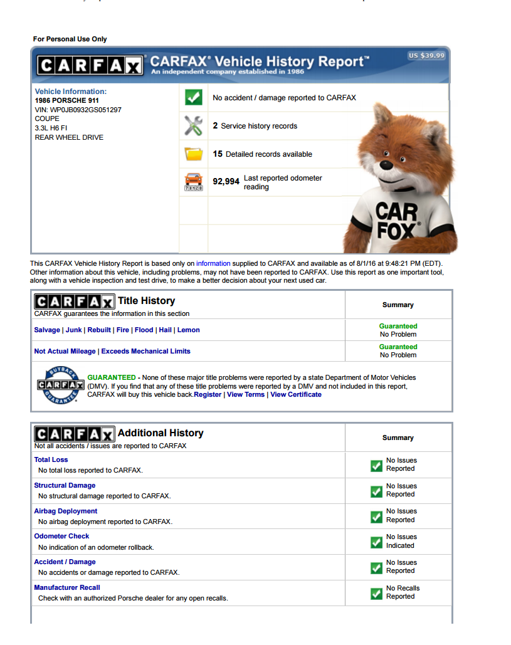Open the Hail title link
The width and height of the screenshot is (511, 645).
166,330
